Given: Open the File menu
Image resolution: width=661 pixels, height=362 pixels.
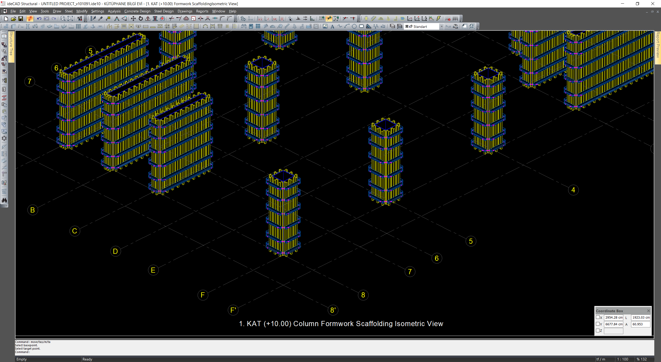Looking at the screenshot, I should coord(13,11).
